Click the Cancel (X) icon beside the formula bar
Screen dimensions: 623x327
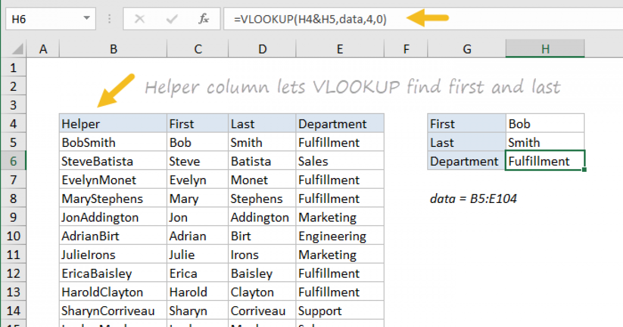pyautogui.click(x=139, y=19)
